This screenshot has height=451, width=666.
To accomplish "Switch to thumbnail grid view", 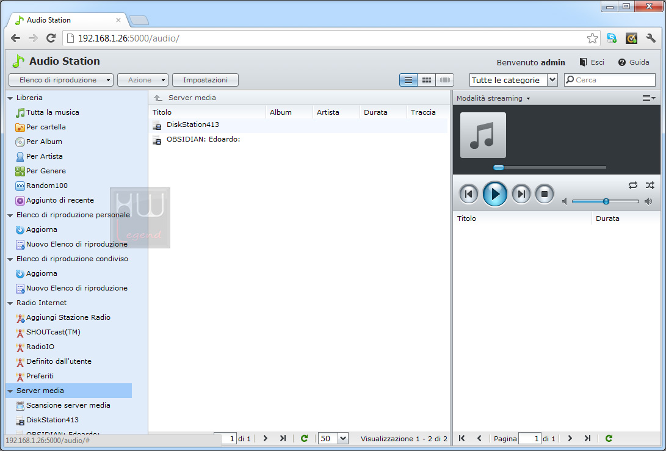I will click(x=427, y=80).
